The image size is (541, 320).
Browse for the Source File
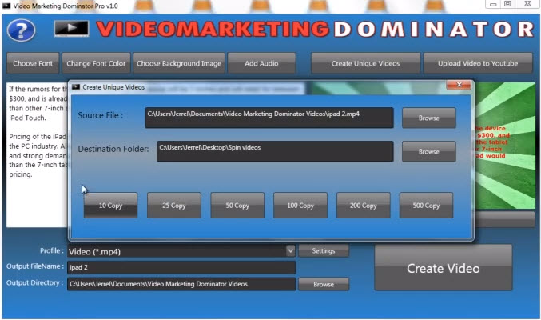tap(429, 118)
